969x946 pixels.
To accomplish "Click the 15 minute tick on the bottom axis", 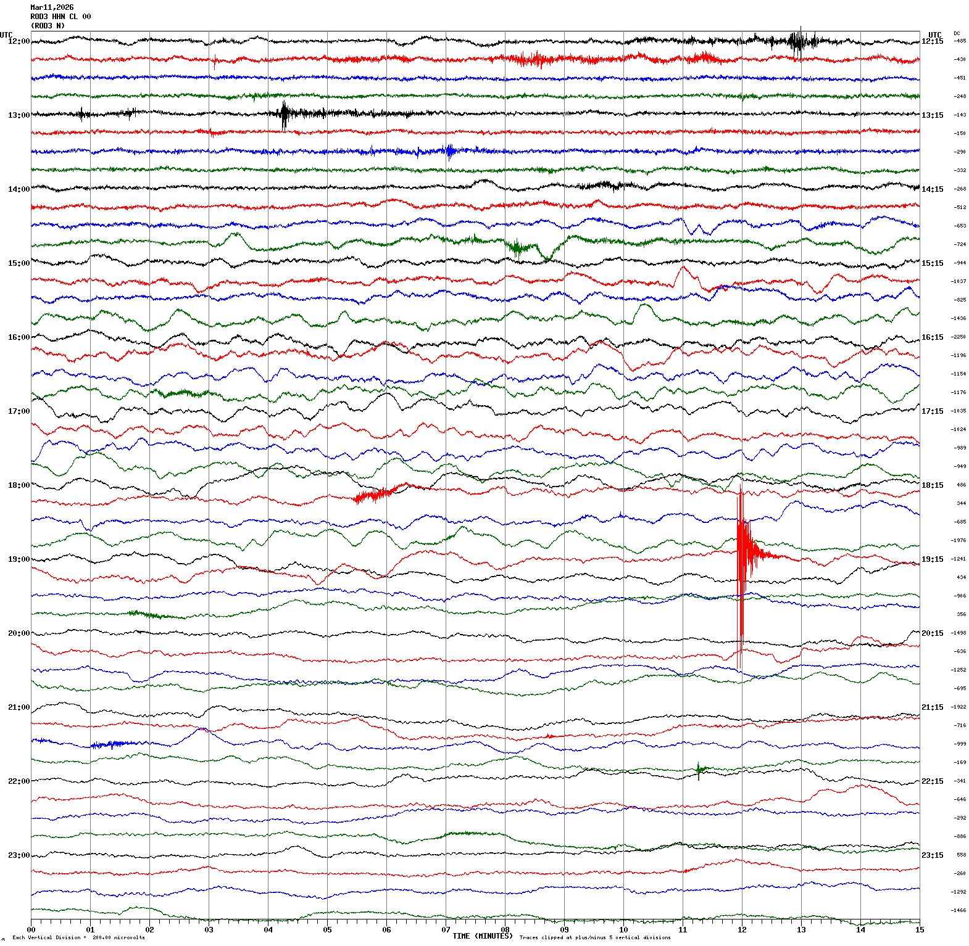I will tap(919, 930).
